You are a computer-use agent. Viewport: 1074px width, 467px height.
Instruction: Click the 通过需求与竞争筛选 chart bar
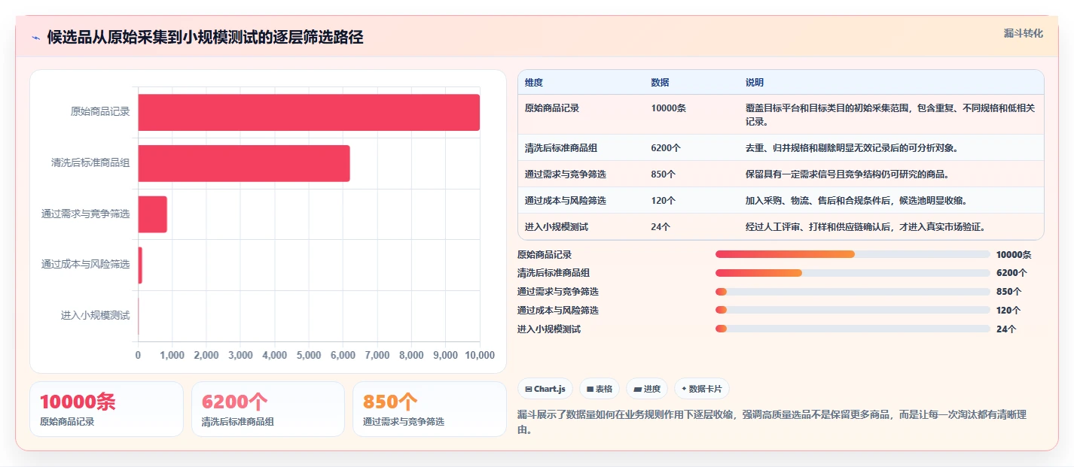coord(152,214)
